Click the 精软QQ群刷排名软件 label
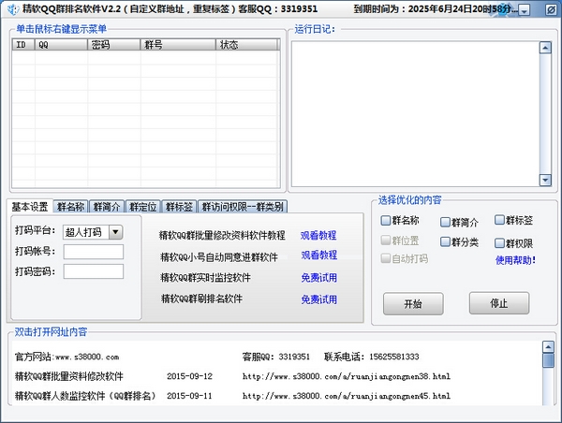 coord(201,299)
